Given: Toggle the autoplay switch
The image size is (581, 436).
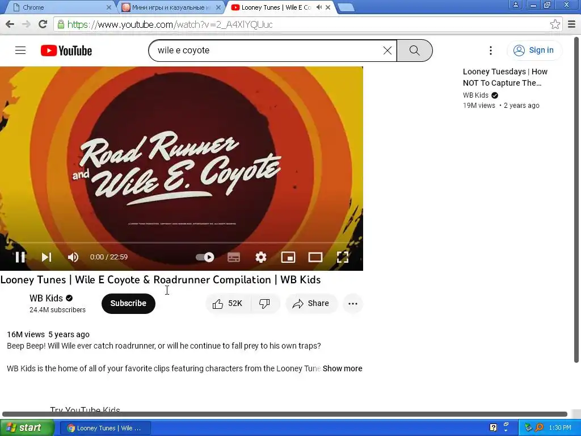Looking at the screenshot, I should click(x=205, y=257).
